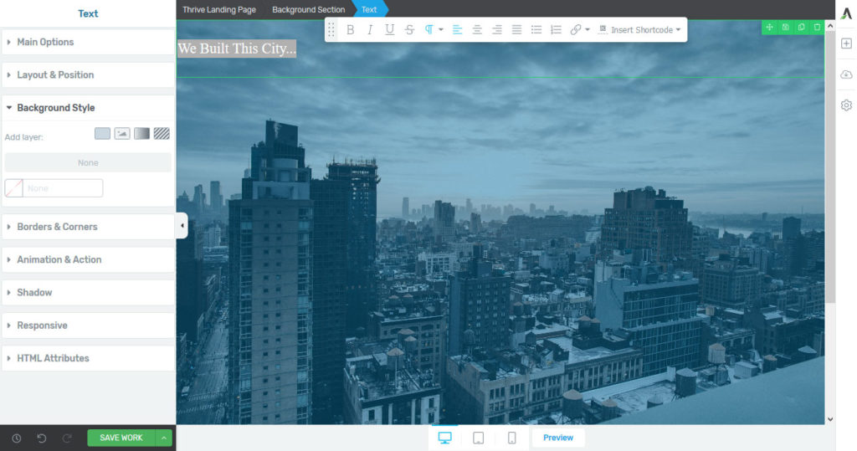Grab the floating toolbar drag handle
Image resolution: width=857 pixels, height=451 pixels.
331,30
